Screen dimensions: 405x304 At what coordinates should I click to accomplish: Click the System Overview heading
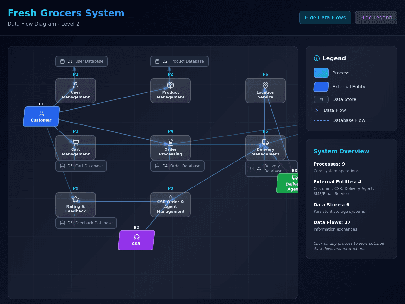[341, 151]
